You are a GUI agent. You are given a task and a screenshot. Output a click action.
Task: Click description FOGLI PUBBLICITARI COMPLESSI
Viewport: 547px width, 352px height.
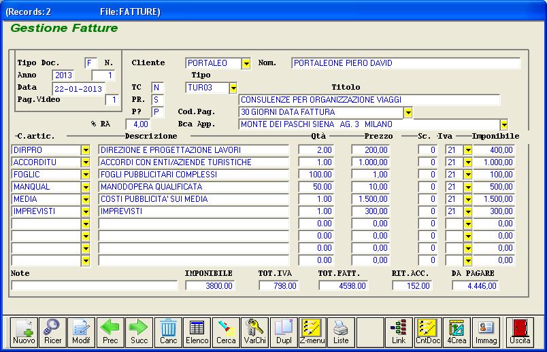194,174
